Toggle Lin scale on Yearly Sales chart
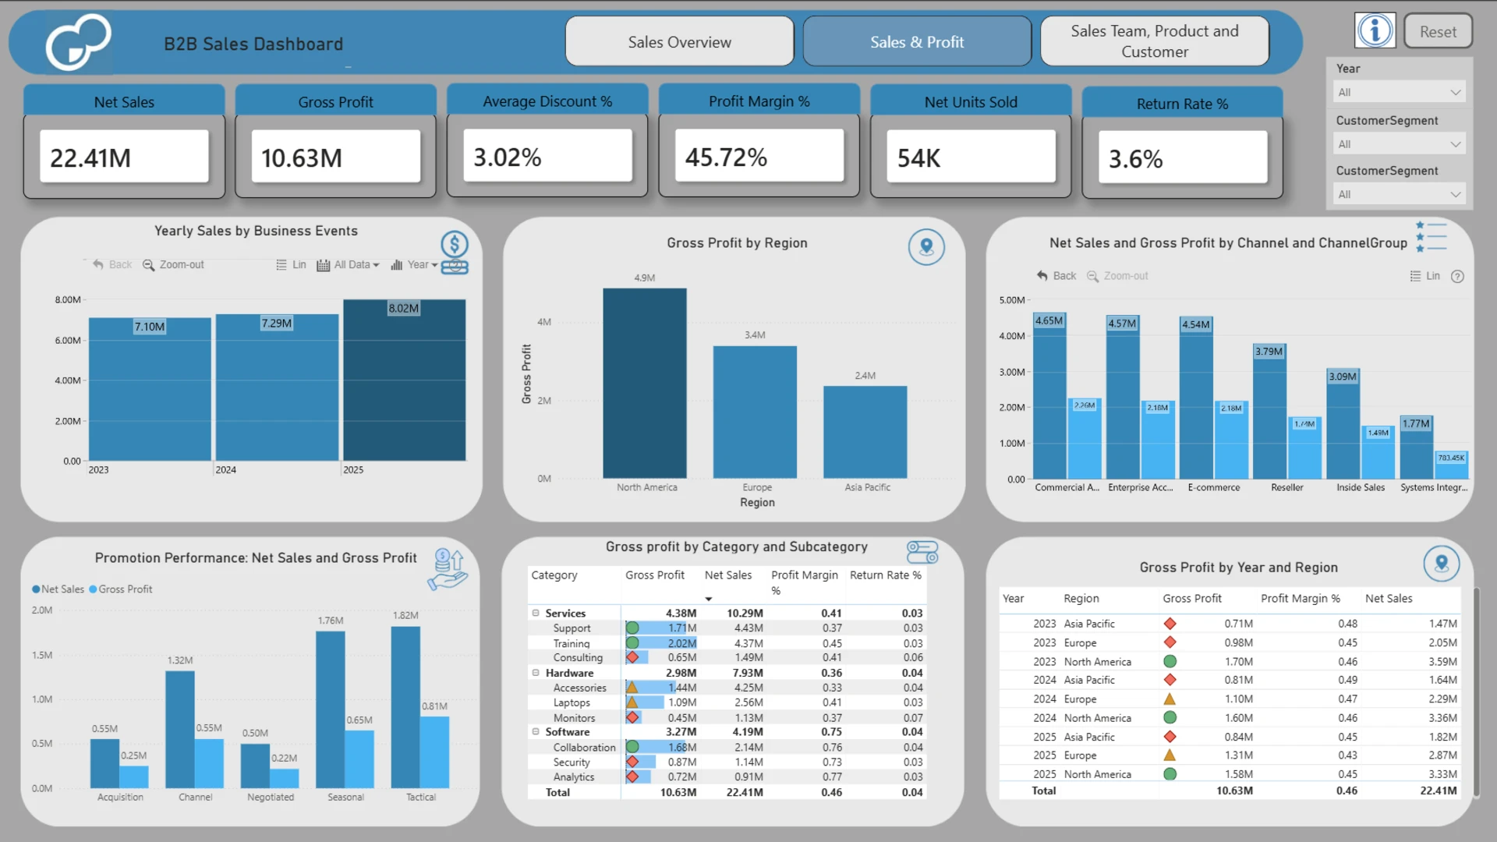 pyautogui.click(x=291, y=265)
